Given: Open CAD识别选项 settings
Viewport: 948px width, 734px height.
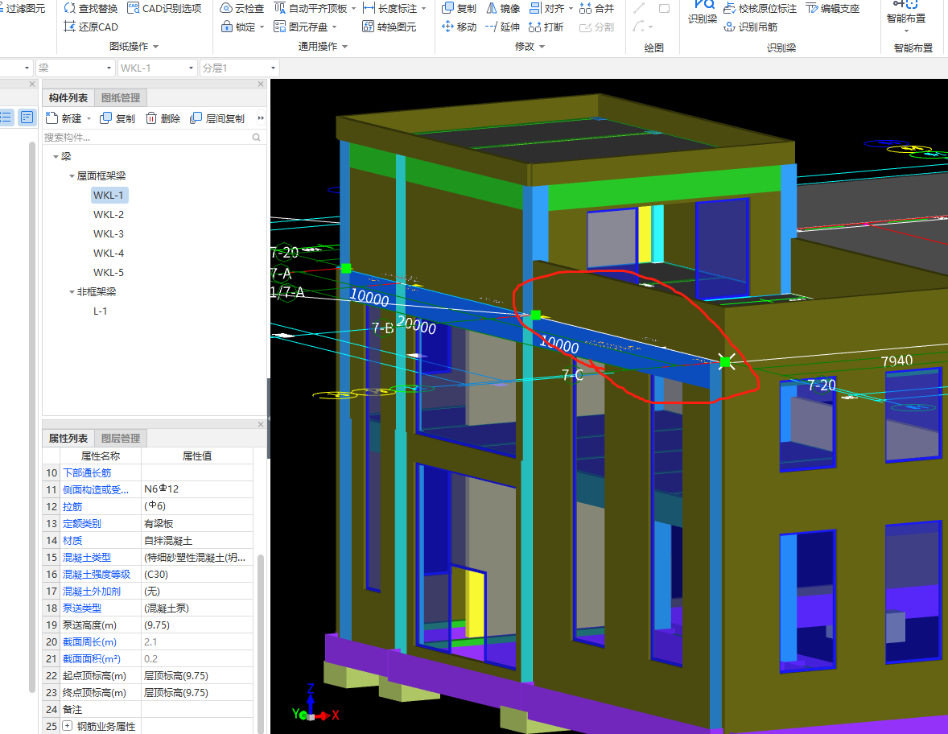Looking at the screenshot, I should pos(164,9).
